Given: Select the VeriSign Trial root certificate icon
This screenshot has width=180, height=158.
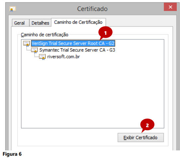Looking at the screenshot, I should (x=27, y=44).
